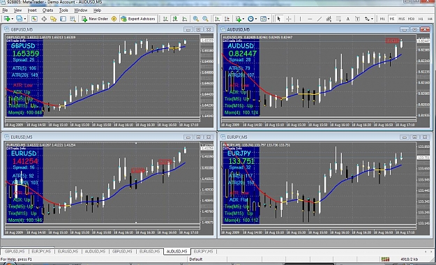Expand the Arrows tool dropdown arrow
Screen dimensions: 436x265
point(372,19)
